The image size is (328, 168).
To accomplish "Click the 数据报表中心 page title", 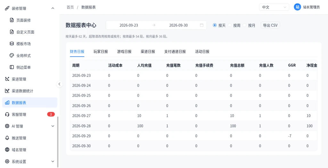I will 81,25.
